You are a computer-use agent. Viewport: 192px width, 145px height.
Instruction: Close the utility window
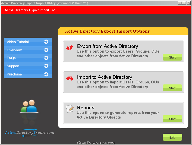pyautogui.click(x=188, y=3)
